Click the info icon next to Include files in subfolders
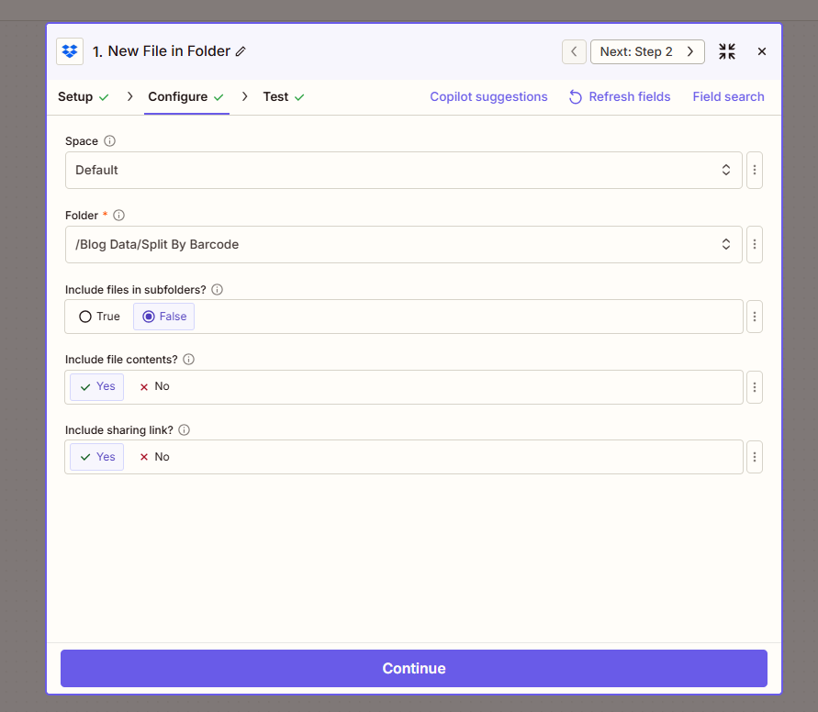This screenshot has width=818, height=712. (x=217, y=289)
